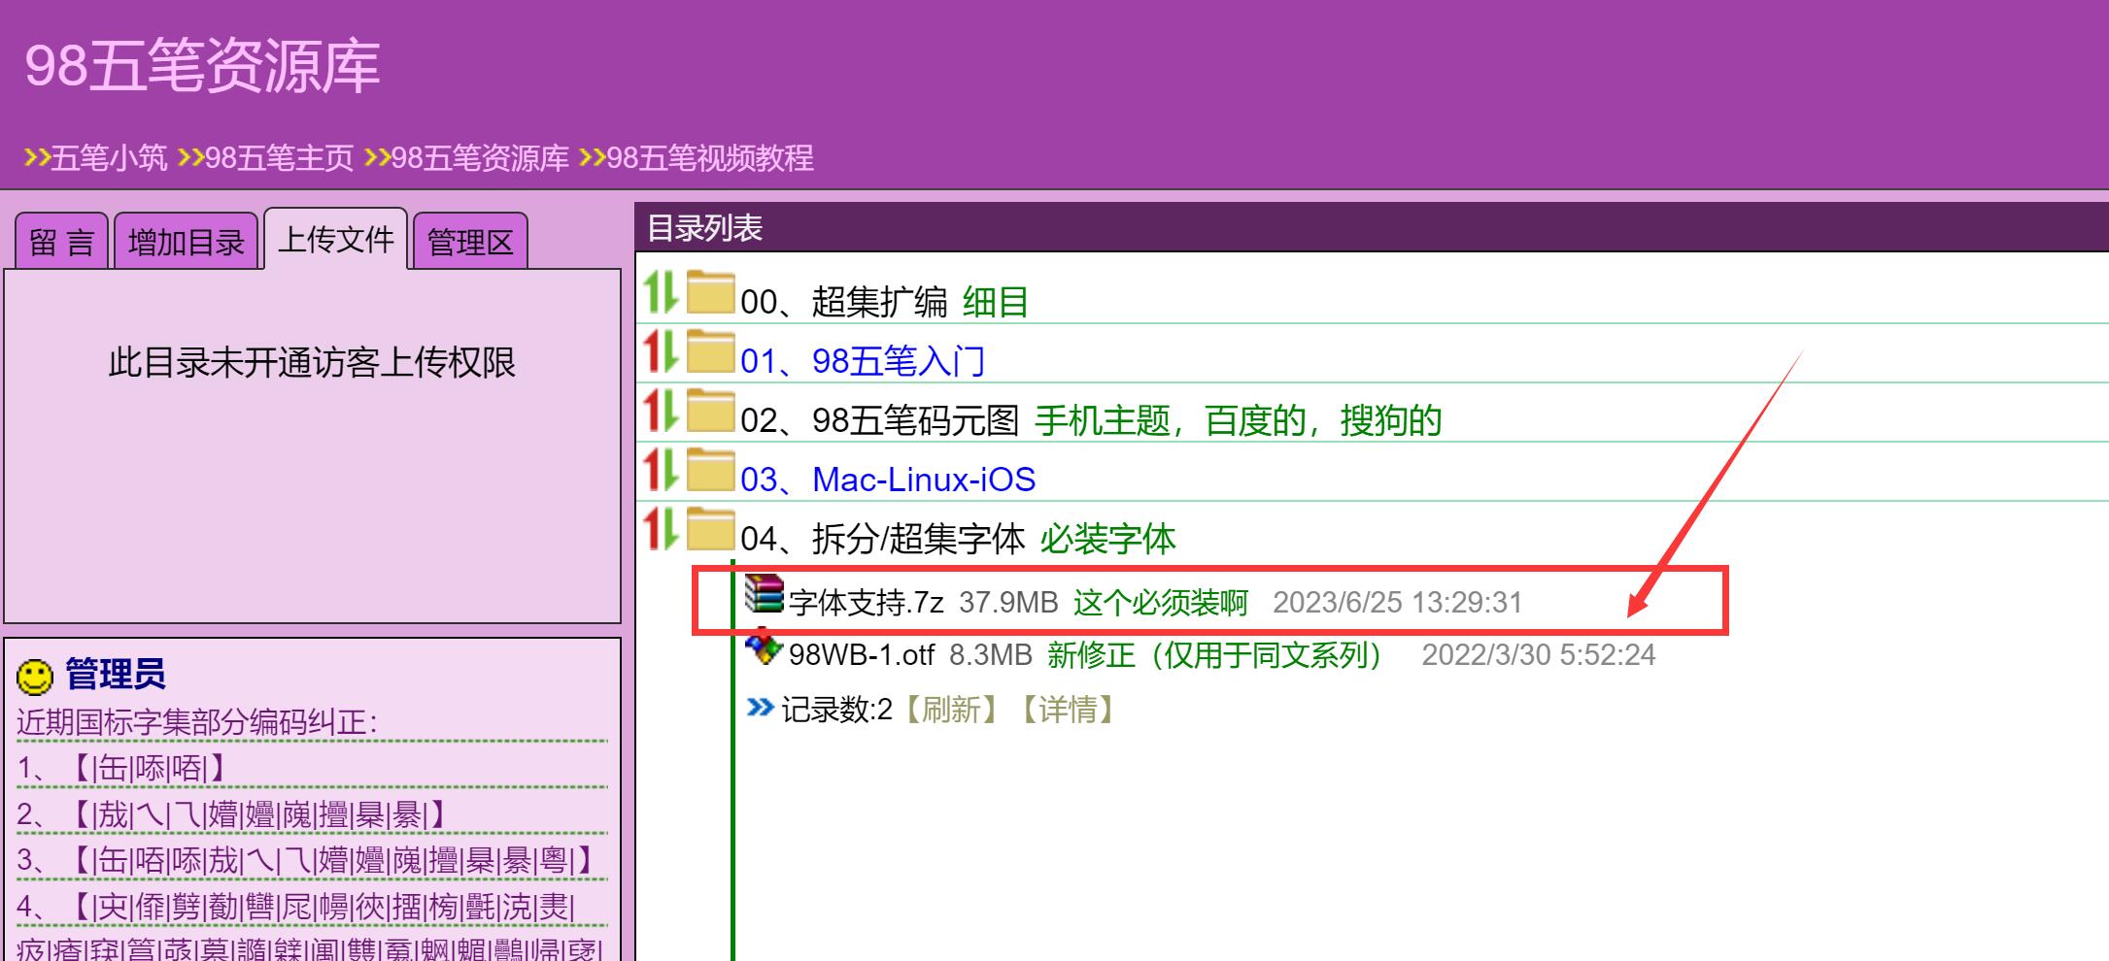The height and width of the screenshot is (961, 2109).
Task: Click the folder icon for 00、超集扩编
Action: pyautogui.click(x=710, y=292)
